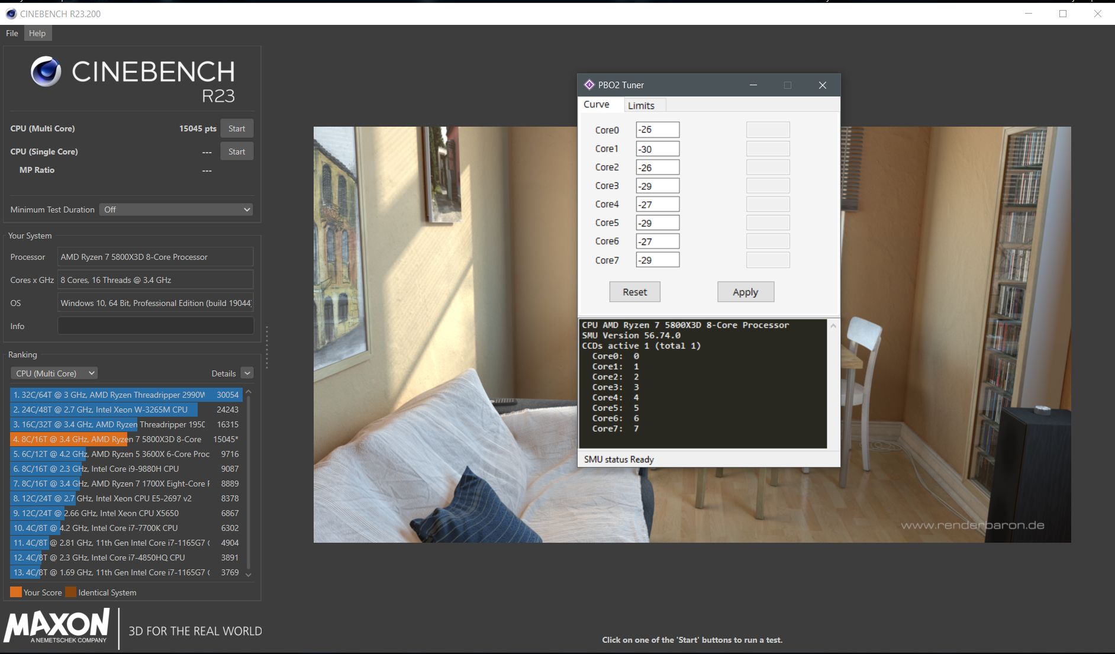The height and width of the screenshot is (654, 1115).
Task: Click the Core7 curve value field
Action: pos(658,260)
